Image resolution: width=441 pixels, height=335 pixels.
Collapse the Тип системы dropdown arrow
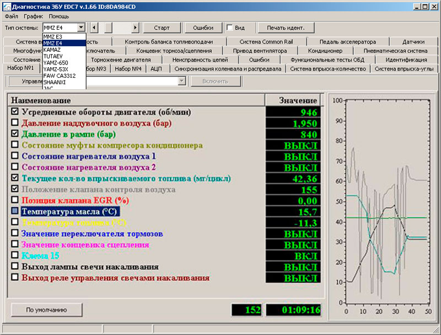click(82, 28)
